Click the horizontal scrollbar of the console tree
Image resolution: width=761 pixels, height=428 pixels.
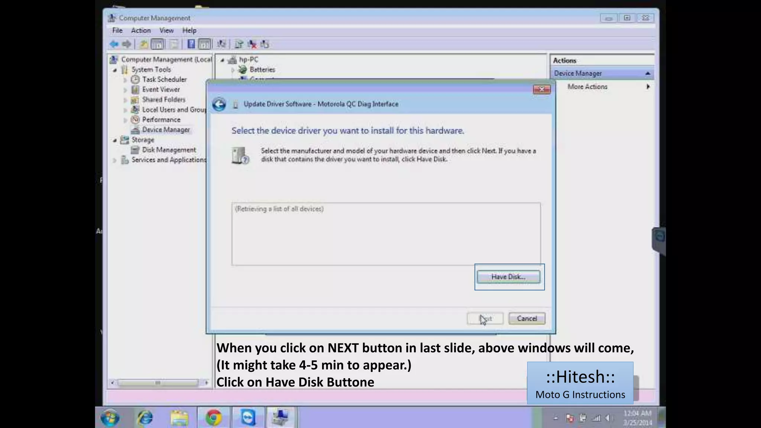(x=158, y=383)
